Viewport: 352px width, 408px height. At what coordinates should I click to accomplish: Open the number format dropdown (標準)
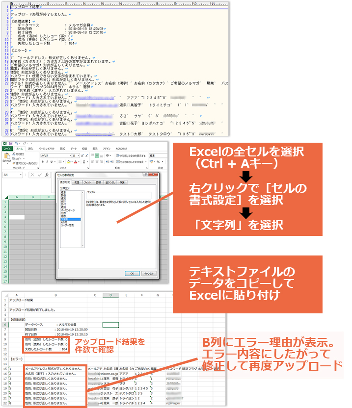[x=159, y=155]
